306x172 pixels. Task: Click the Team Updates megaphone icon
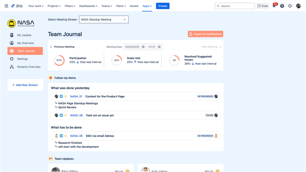pos(51,158)
